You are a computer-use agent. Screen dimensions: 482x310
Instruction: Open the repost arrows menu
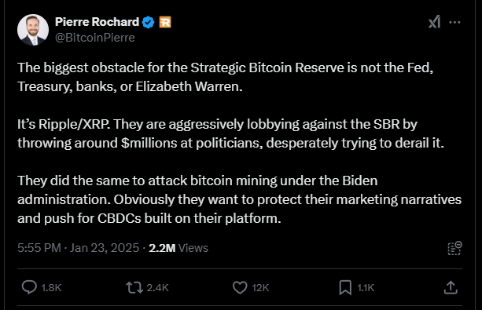point(134,287)
